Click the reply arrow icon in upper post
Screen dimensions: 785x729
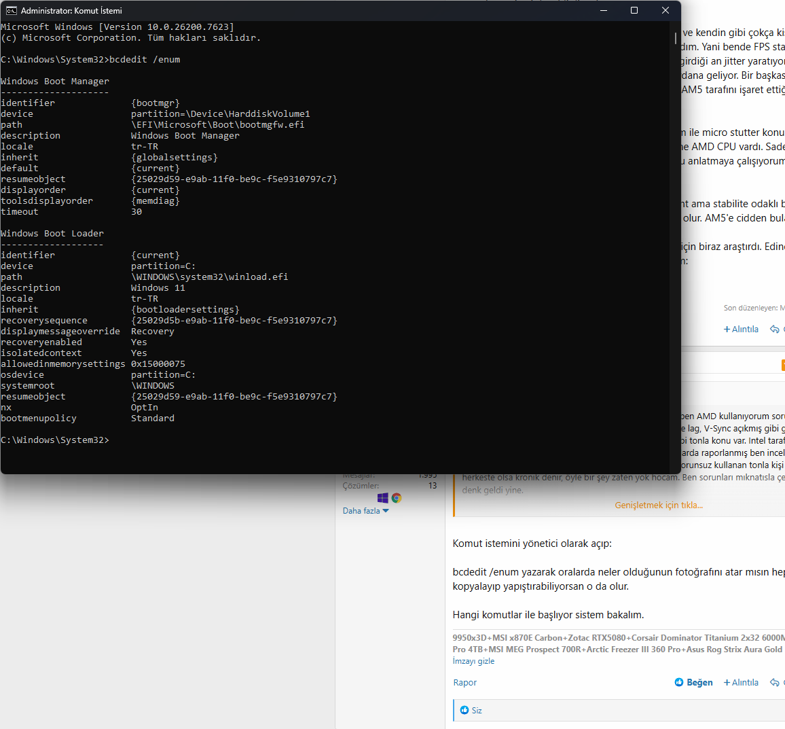coord(775,330)
